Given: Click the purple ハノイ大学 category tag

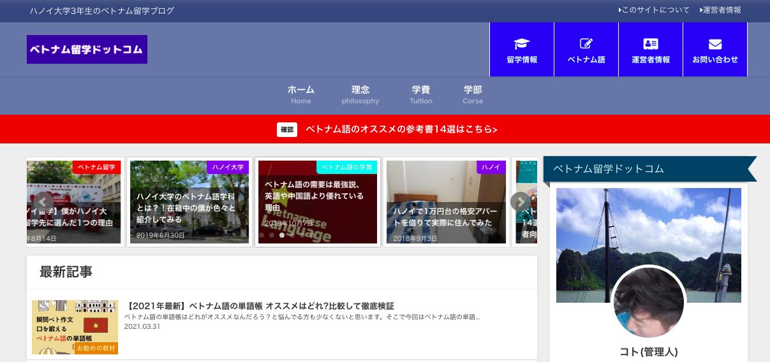Looking at the screenshot, I should (x=228, y=167).
